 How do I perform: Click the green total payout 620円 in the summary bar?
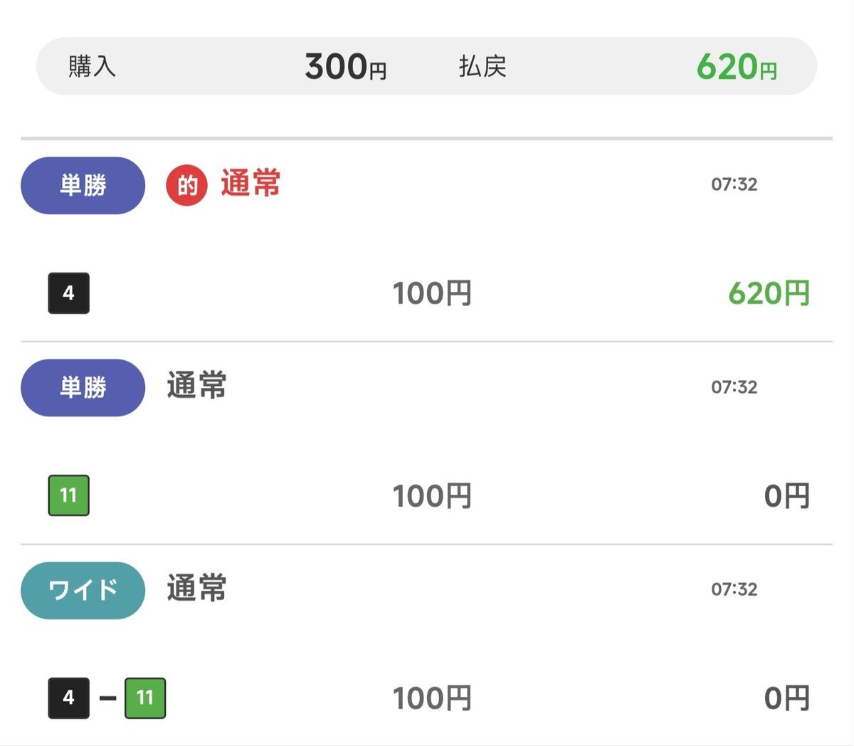coord(737,67)
